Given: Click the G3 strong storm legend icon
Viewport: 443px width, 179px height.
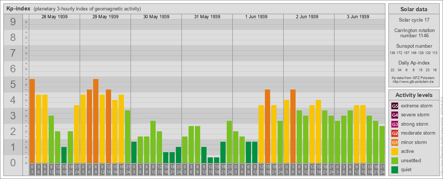Looking at the screenshot, I should pyautogui.click(x=395, y=124).
